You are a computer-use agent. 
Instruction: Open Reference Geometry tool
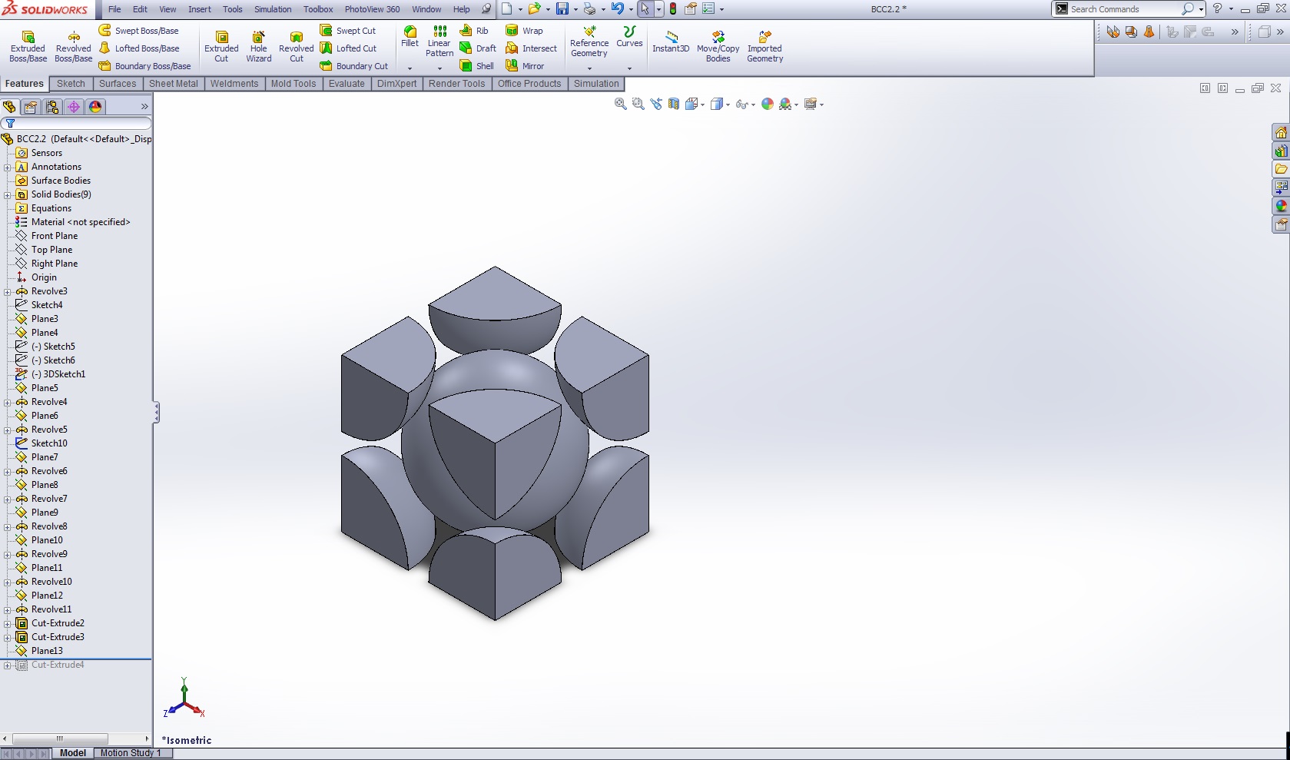pyautogui.click(x=589, y=42)
